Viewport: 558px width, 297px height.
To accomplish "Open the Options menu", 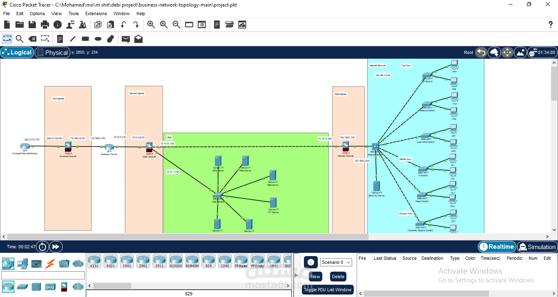I will tap(37, 13).
